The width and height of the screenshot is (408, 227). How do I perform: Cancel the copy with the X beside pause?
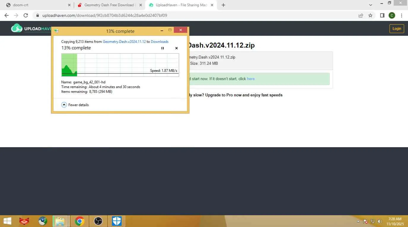point(176,48)
